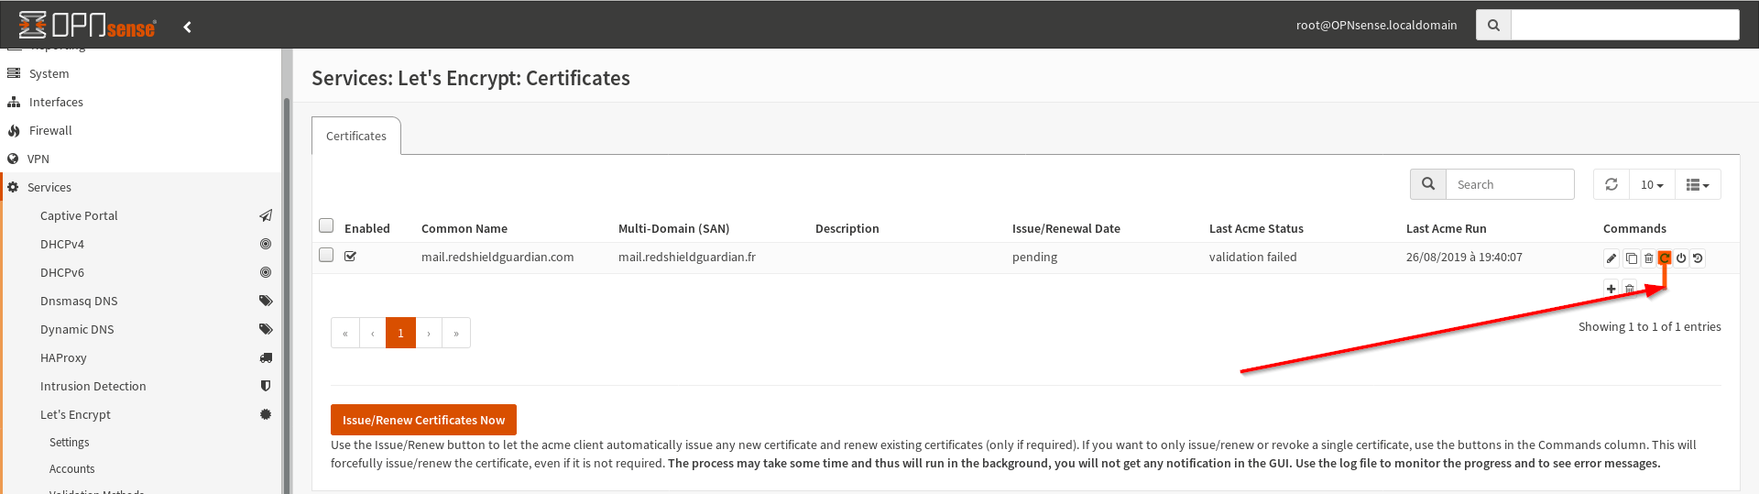Image resolution: width=1759 pixels, height=494 pixels.
Task: Open Intrusion Detection in the sidebar
Action: click(x=93, y=386)
